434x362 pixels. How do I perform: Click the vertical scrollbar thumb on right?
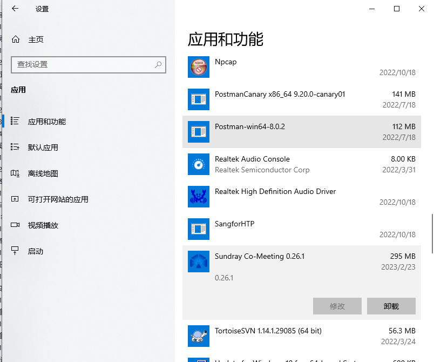pos(431,233)
